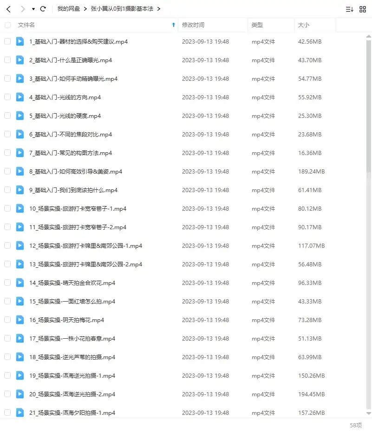This screenshot has height=432, width=372.
Task: Click the scroll-up arrow of the scrollbar
Action: 368,36
